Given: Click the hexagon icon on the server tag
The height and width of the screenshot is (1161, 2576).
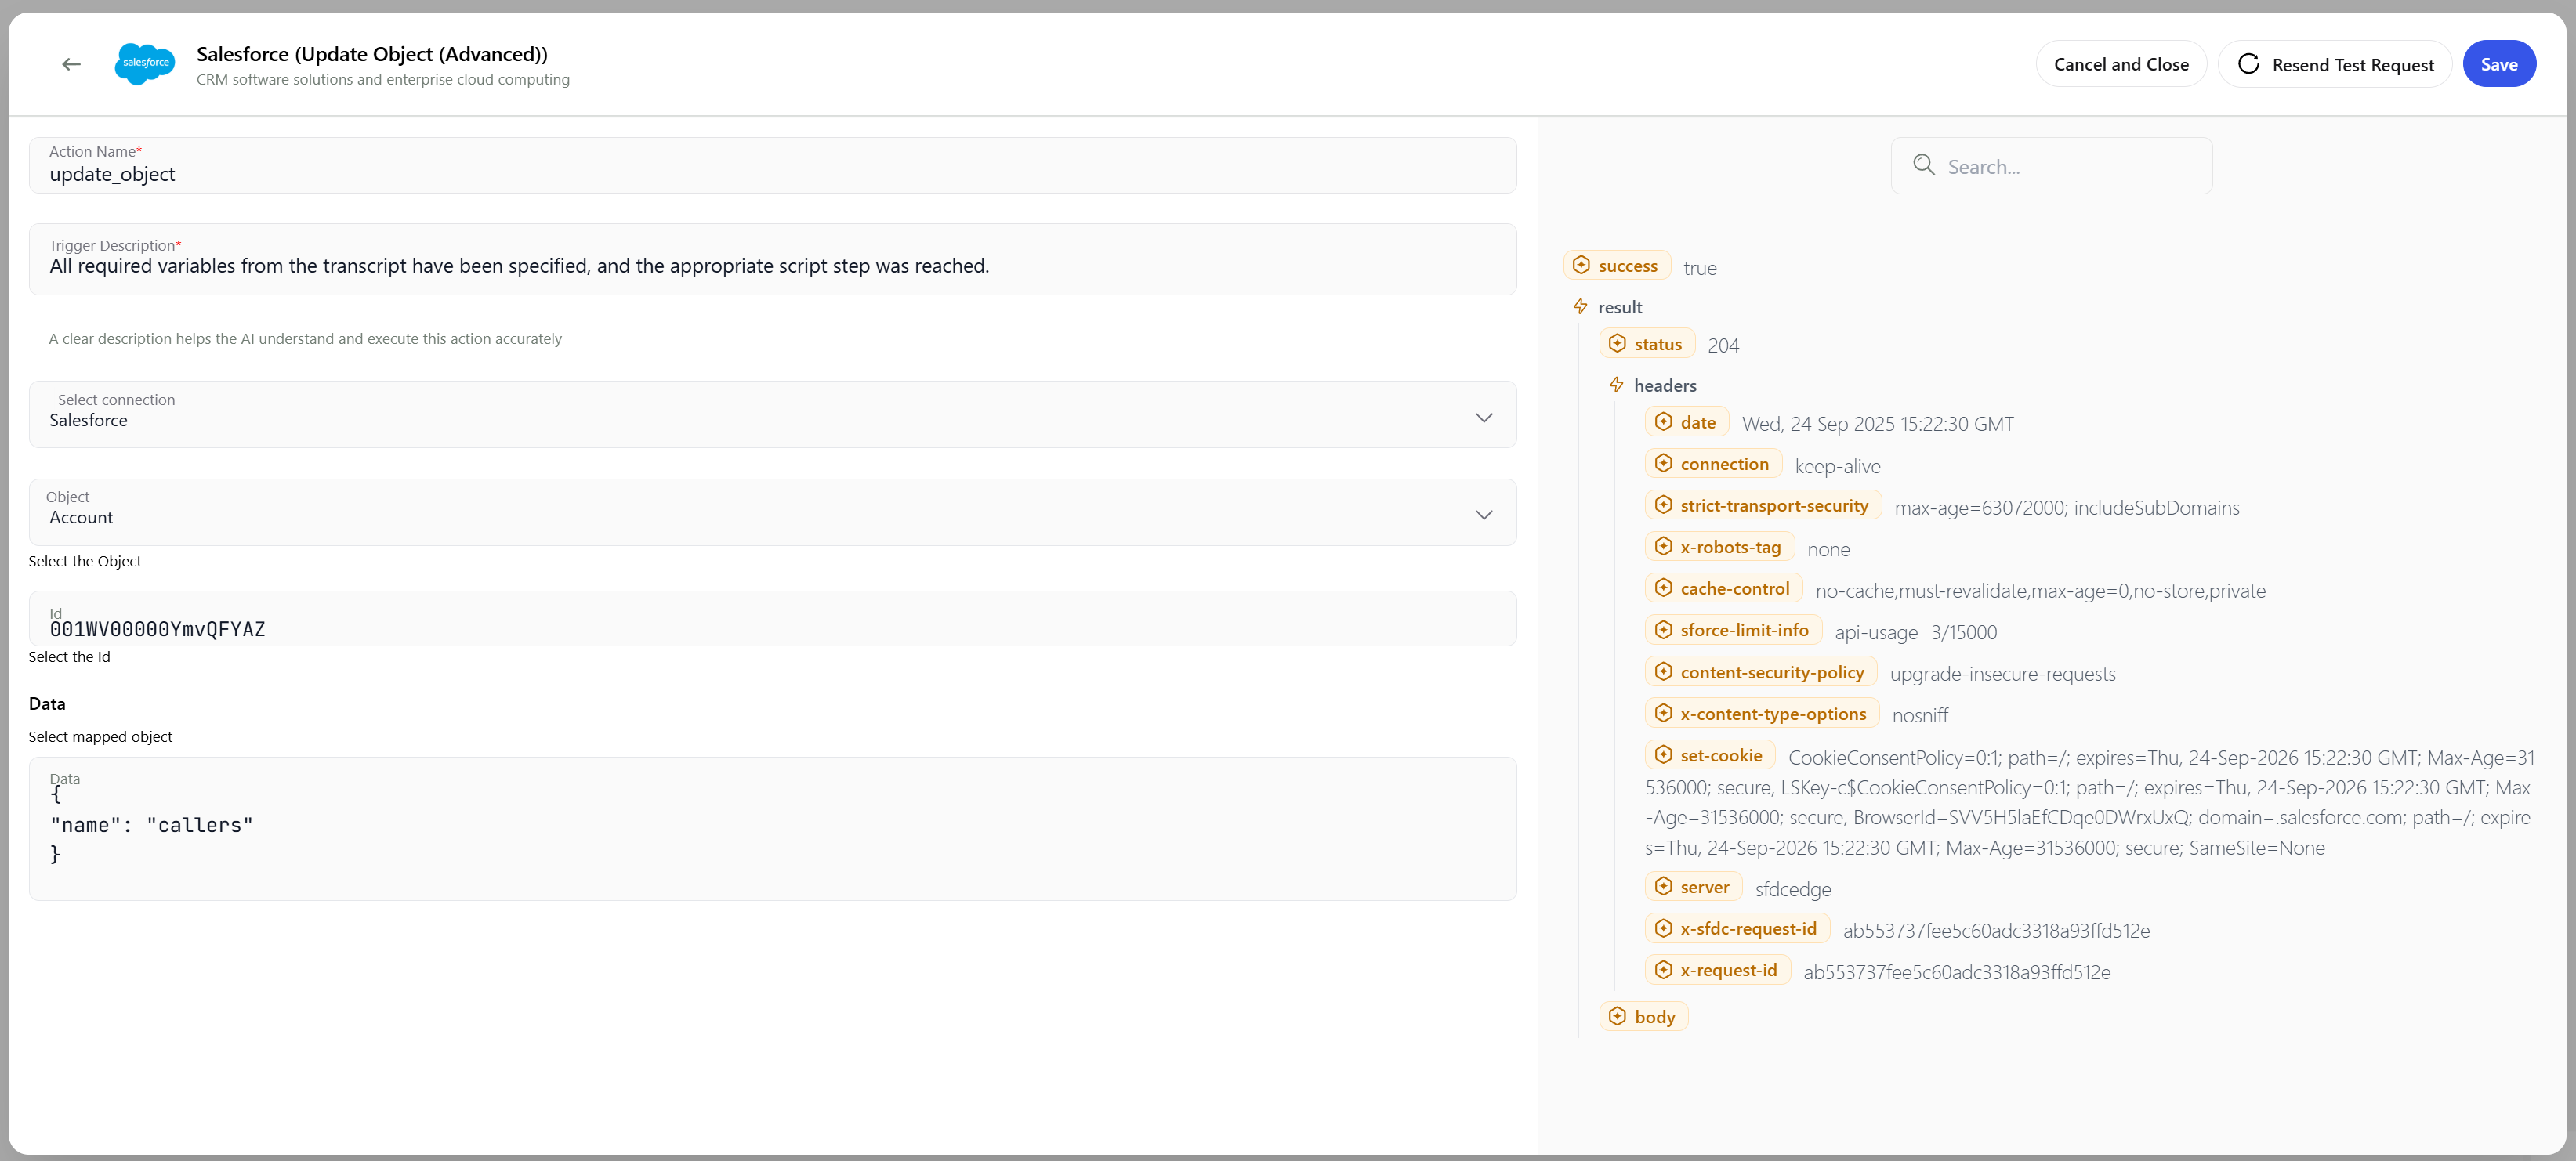Looking at the screenshot, I should pos(1663,886).
